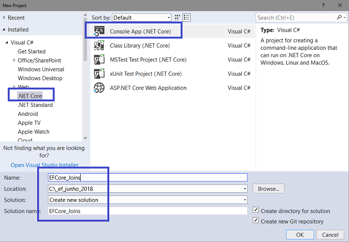
Task: Select ASP.NET Core Web Application text
Action: tap(148, 88)
